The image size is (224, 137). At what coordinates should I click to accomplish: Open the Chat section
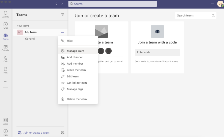click(6, 26)
